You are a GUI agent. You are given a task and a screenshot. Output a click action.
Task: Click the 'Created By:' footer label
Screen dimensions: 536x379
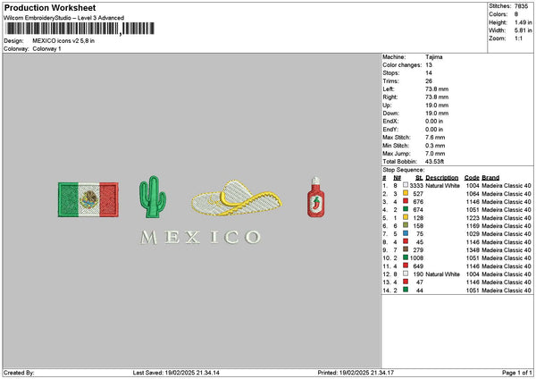[x=19, y=373]
